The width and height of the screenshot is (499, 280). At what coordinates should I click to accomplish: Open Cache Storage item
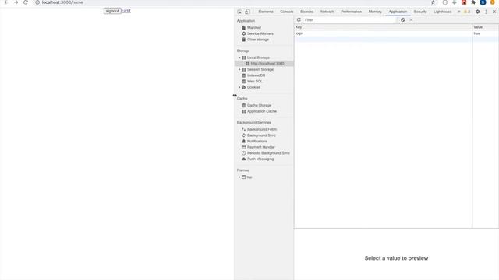coord(259,106)
